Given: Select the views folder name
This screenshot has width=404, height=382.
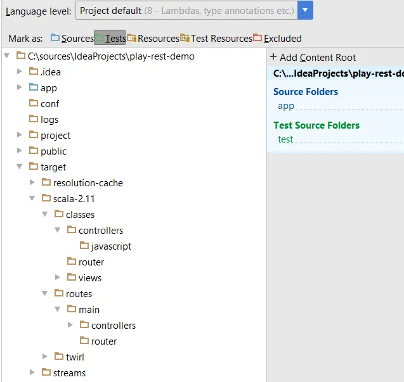Looking at the screenshot, I should coord(90,278).
